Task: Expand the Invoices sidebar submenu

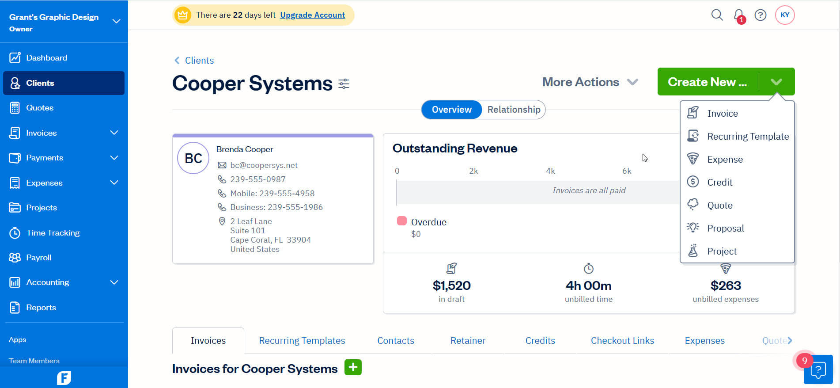Action: pos(114,133)
